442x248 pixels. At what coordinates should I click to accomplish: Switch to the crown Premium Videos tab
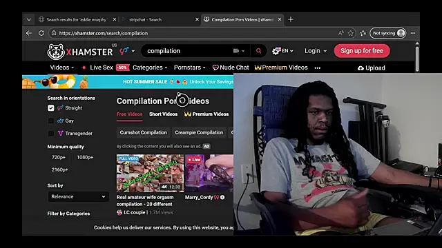(206, 114)
